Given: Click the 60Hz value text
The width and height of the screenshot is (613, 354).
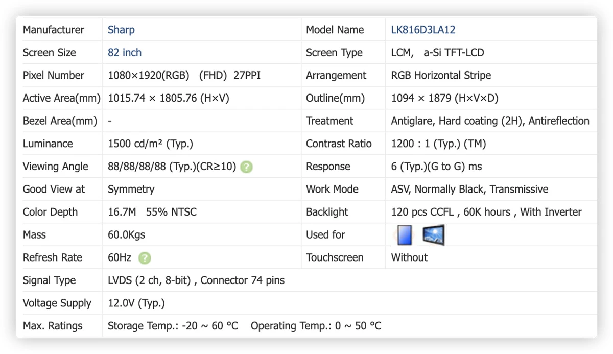Looking at the screenshot, I should [120, 257].
